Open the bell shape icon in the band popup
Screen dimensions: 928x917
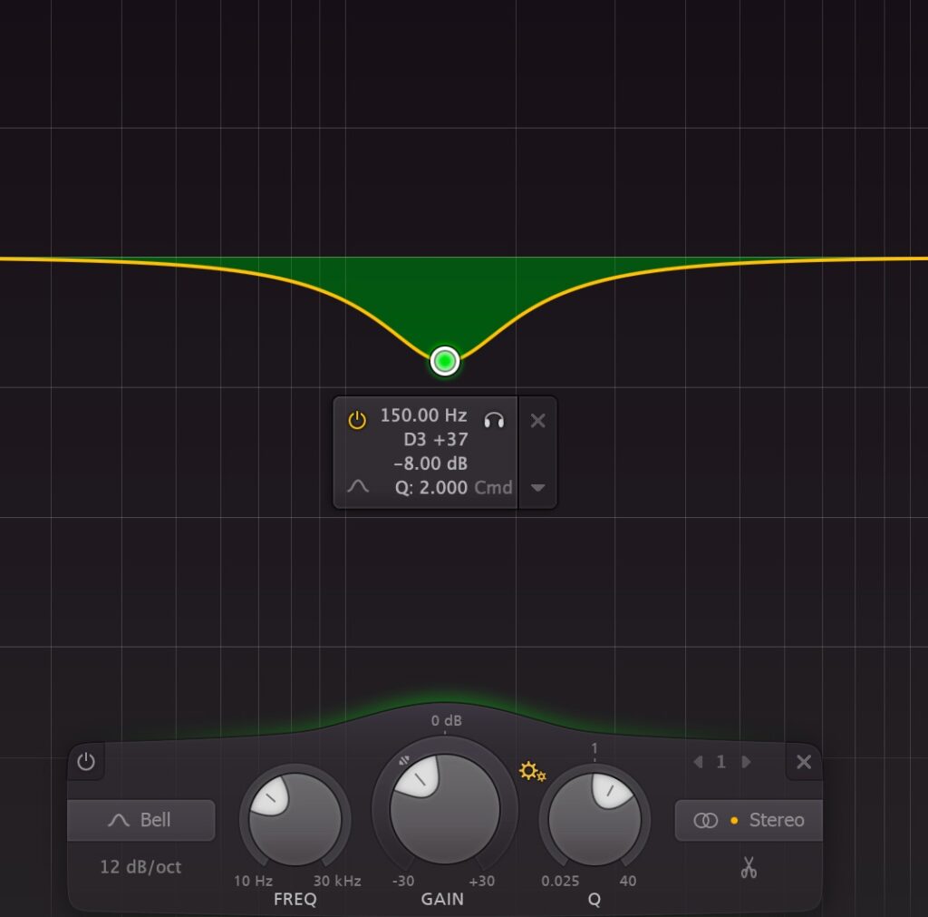tap(356, 486)
